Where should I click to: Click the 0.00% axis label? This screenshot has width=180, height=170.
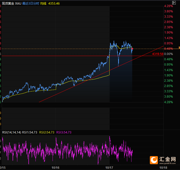click(168, 54)
